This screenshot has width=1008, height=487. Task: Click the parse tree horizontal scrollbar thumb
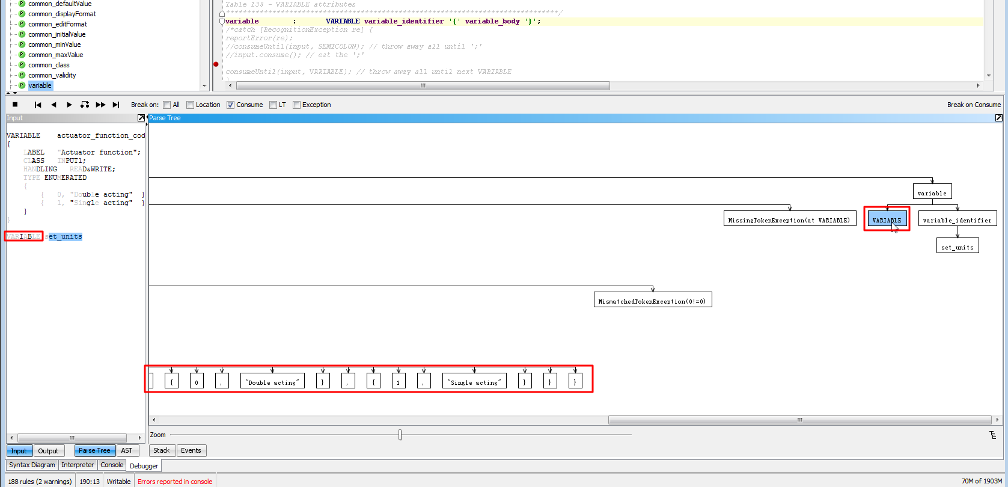pos(800,420)
